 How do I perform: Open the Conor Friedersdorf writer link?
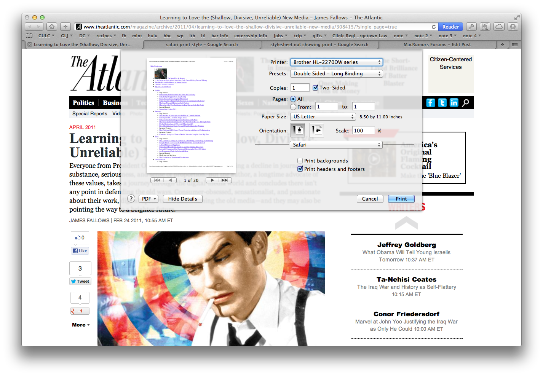click(407, 314)
